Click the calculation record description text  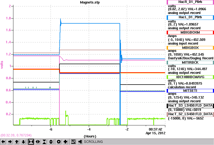coord(182,87)
